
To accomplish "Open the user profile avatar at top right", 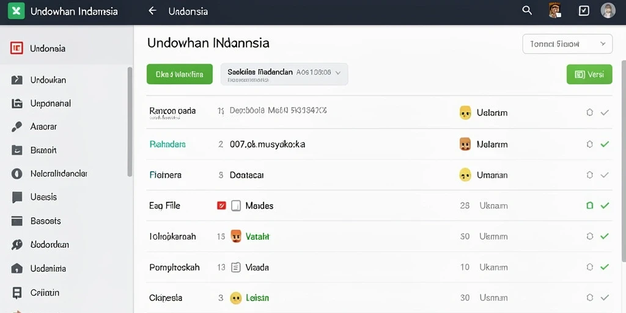I will pos(608,11).
